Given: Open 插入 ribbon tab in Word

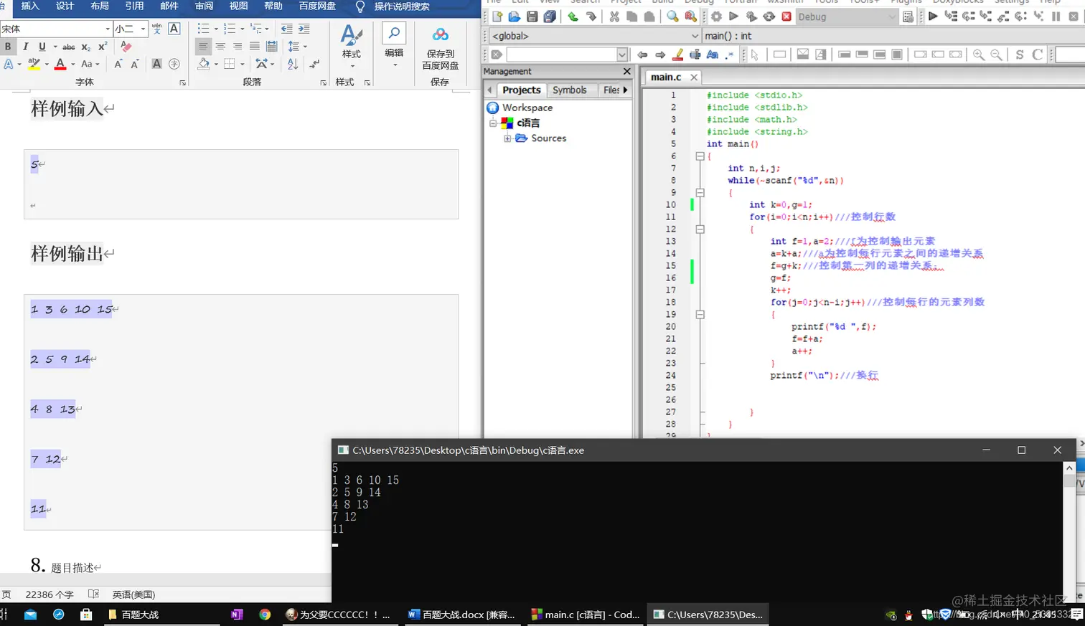Looking at the screenshot, I should (x=31, y=6).
